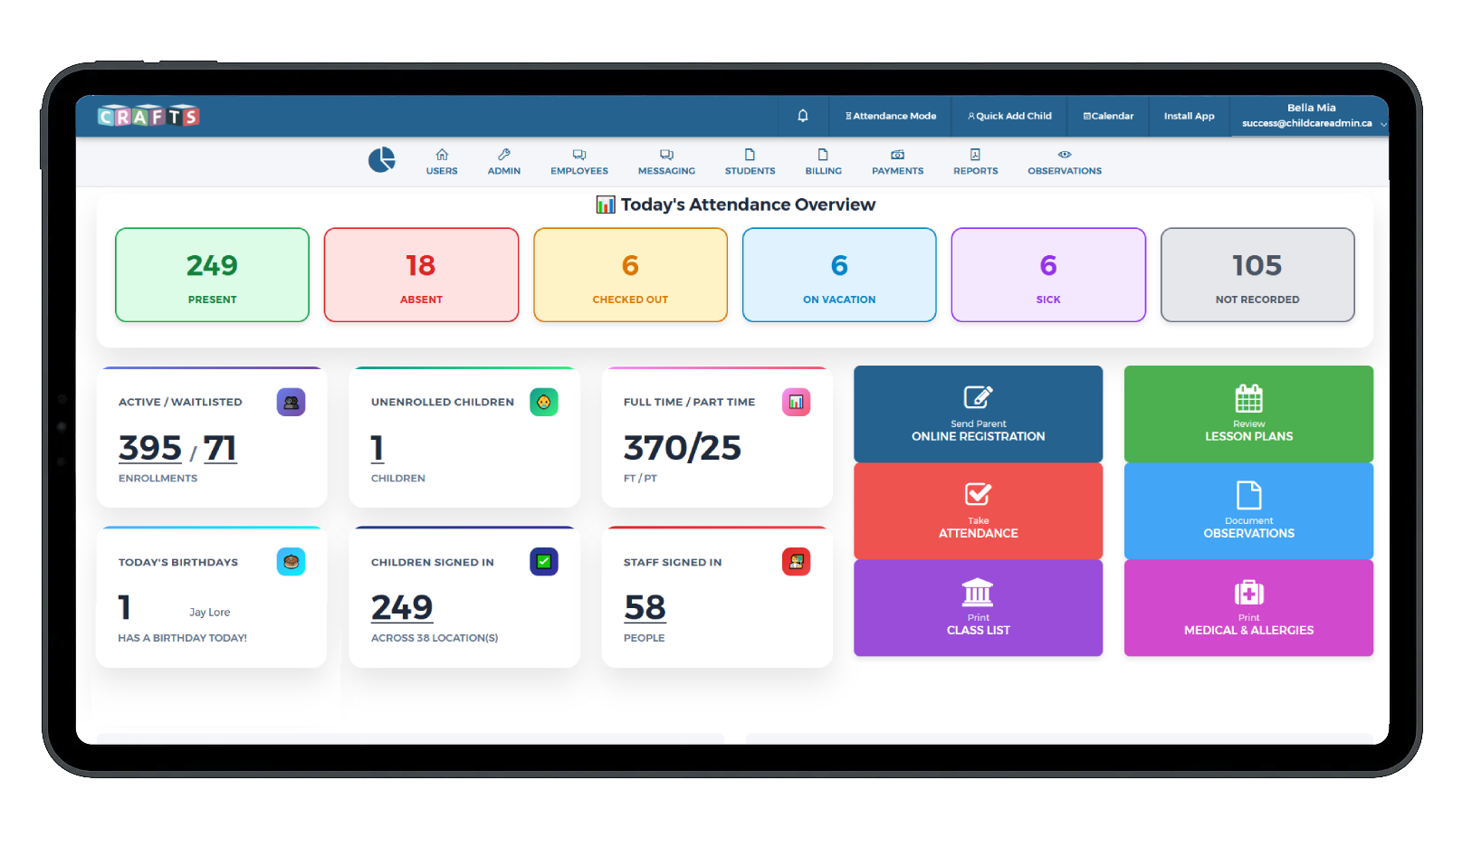Select the Absent attendance card
The height and width of the screenshot is (847, 1472).
coord(421,275)
